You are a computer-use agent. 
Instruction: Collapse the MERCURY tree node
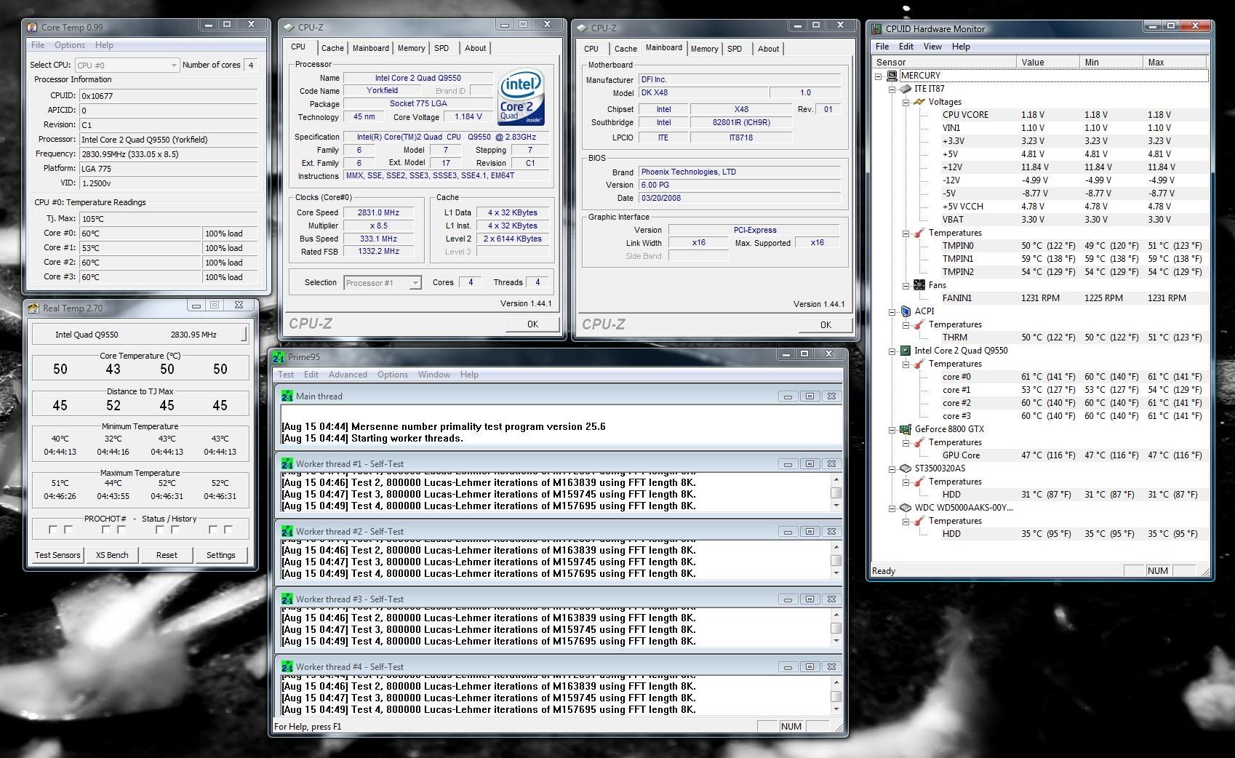(879, 76)
